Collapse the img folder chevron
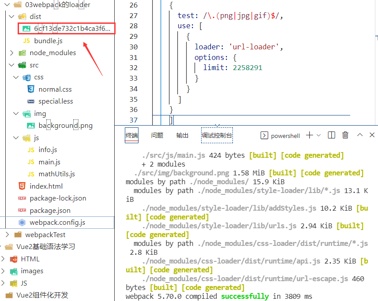 (16, 113)
